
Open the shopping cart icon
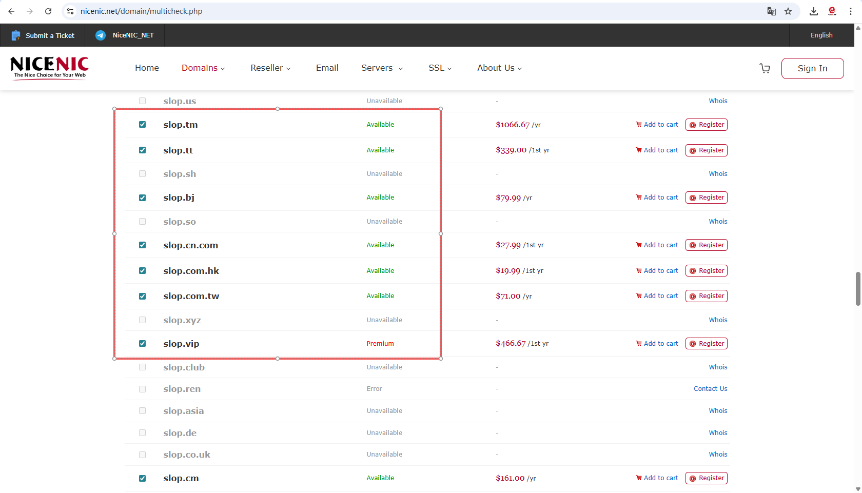tap(765, 68)
